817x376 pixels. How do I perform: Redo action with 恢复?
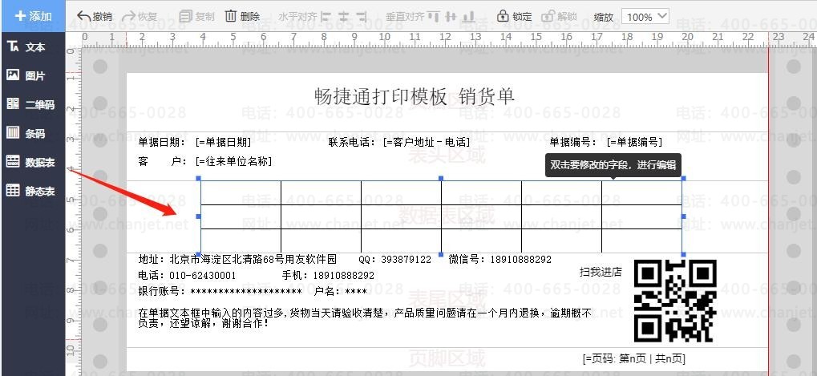140,17
